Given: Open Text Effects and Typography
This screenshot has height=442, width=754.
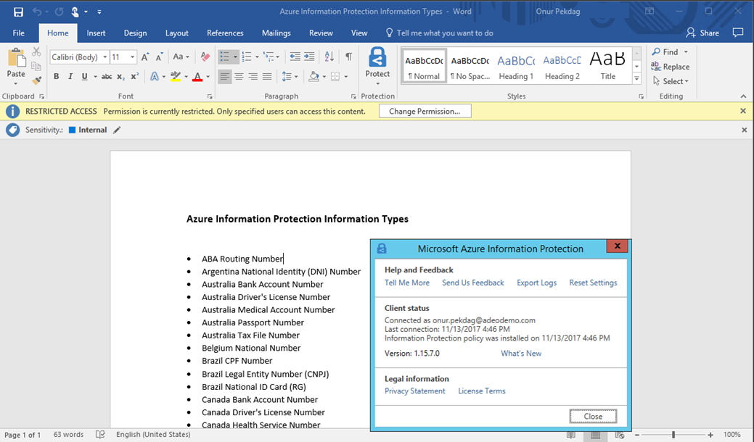Looking at the screenshot, I should [x=155, y=77].
